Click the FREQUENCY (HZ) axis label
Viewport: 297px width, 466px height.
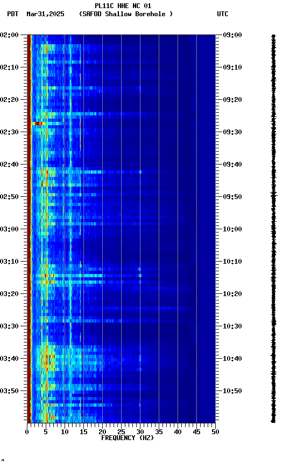tap(128, 438)
